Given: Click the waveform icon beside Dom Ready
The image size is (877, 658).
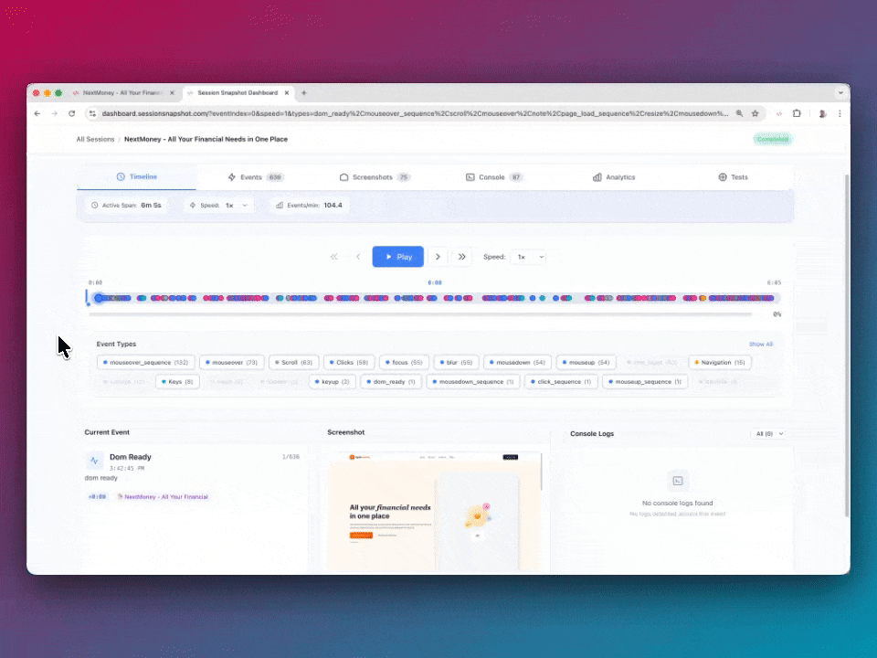Looking at the screenshot, I should click(94, 460).
